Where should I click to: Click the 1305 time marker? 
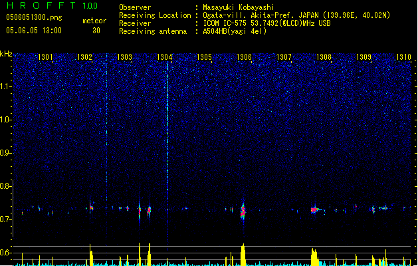(x=204, y=57)
